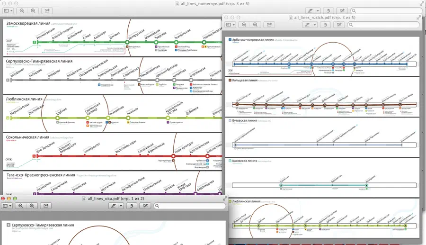This screenshot has height=245, width=426.
Task: Click the 'Люблинская линия' heading in rusich window
Action: pos(246,201)
